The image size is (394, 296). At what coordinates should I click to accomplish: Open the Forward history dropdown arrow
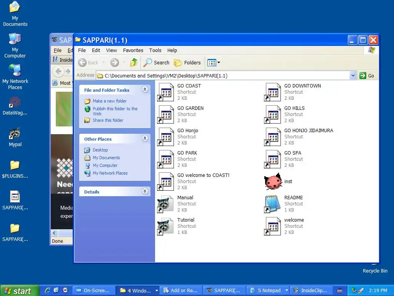click(x=124, y=62)
